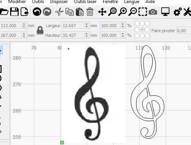Select the bottom-right anchor point
191x145 pixels.
[x=147, y=36]
